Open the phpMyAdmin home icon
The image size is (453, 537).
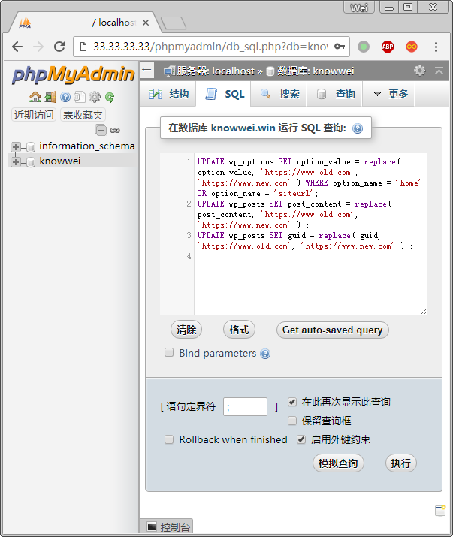(35, 98)
